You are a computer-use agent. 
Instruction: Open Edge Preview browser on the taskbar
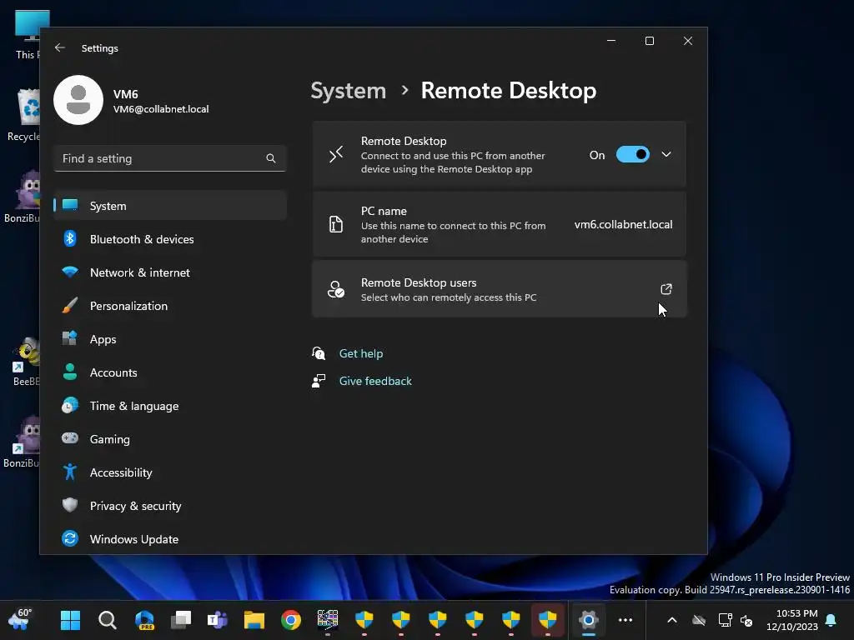[x=144, y=620]
